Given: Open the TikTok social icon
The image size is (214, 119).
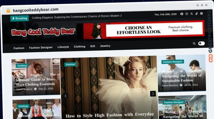Looking at the screenshot, I should coord(196,14).
